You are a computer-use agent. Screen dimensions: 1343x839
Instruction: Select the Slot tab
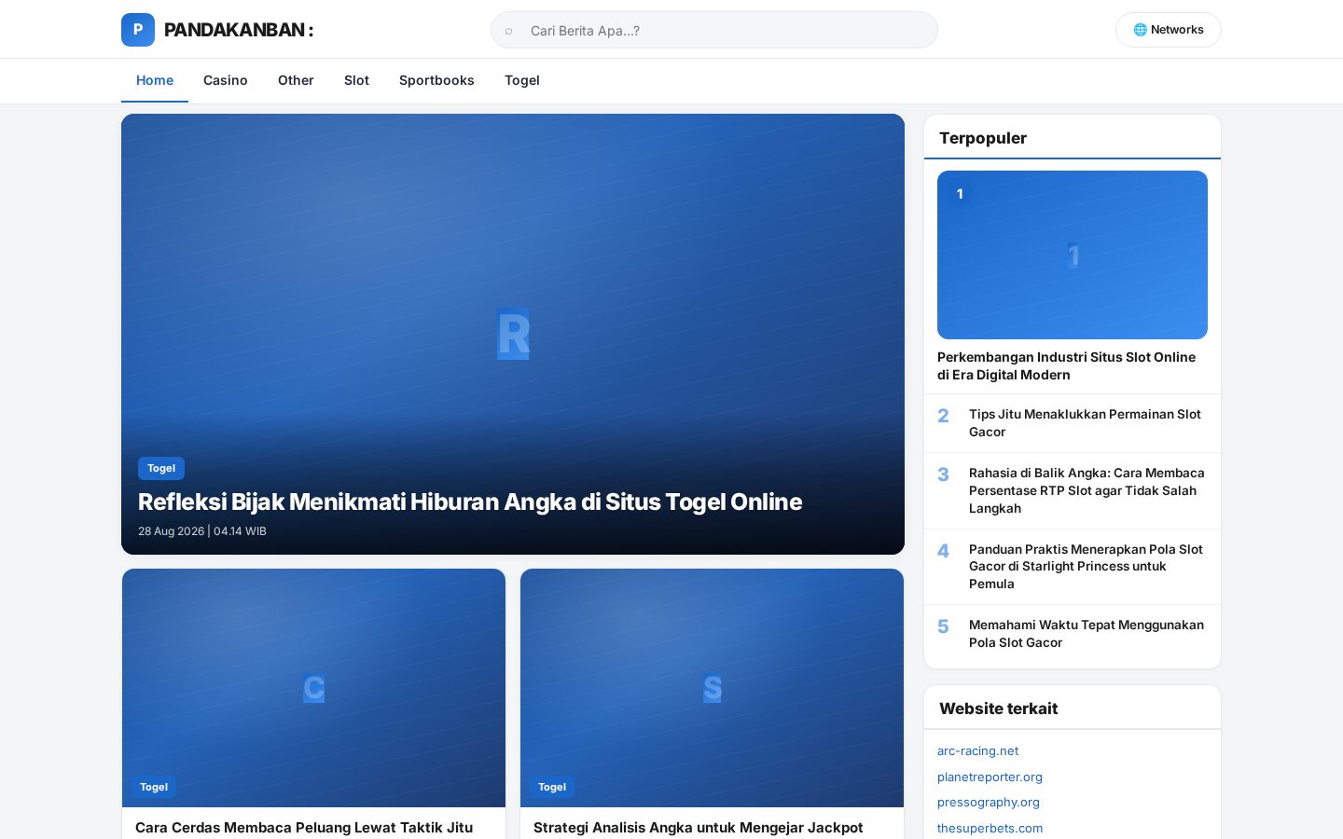pyautogui.click(x=356, y=80)
